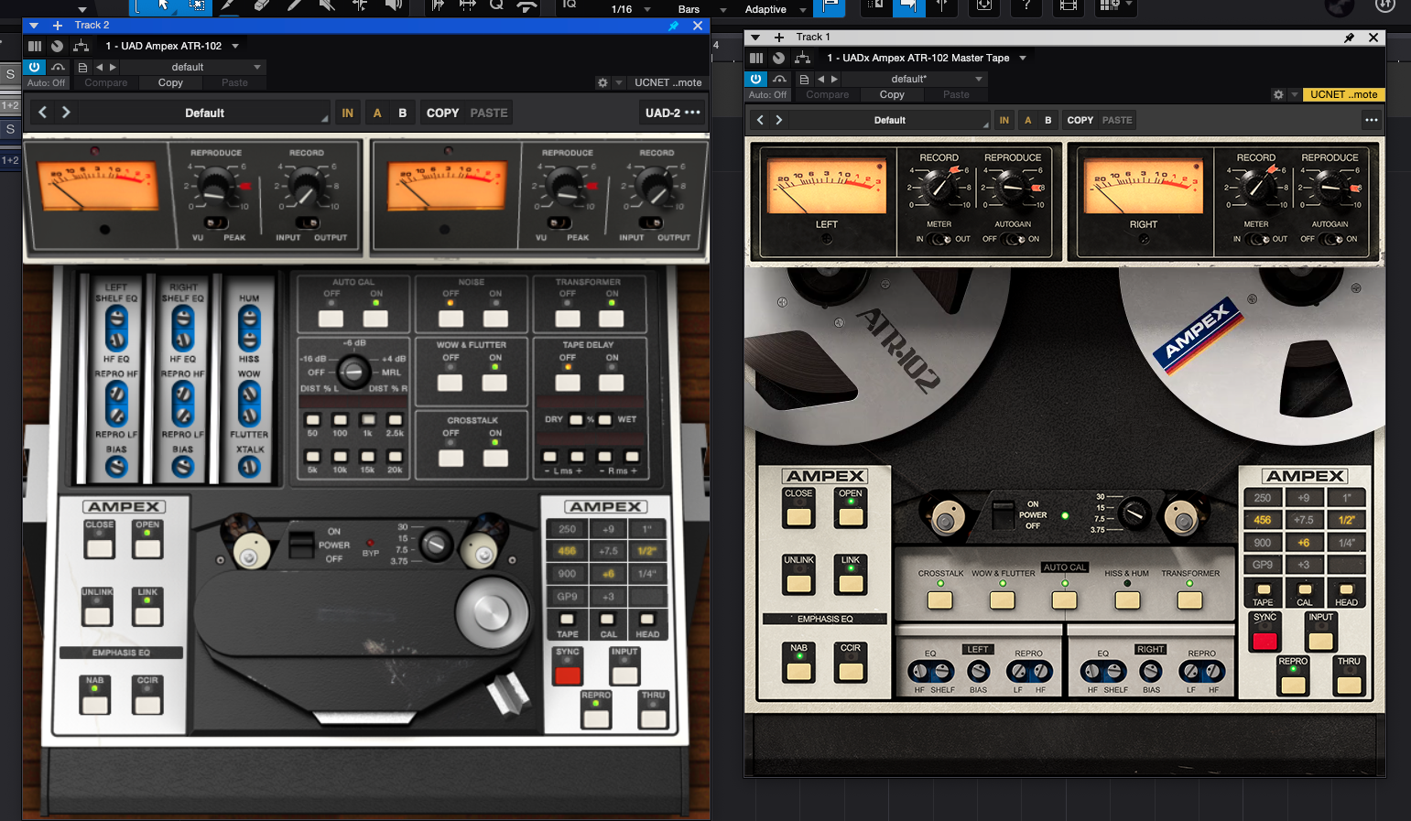Open the Adaptive snap dropdown
Image resolution: width=1411 pixels, height=821 pixels.
click(776, 9)
